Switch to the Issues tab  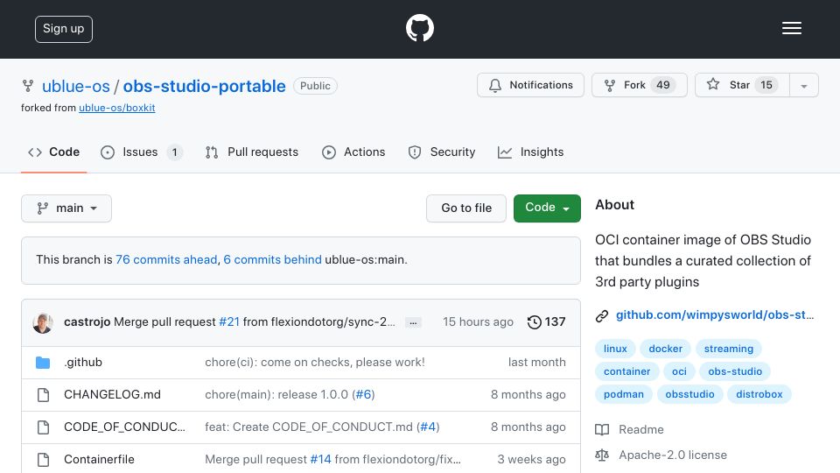click(142, 152)
